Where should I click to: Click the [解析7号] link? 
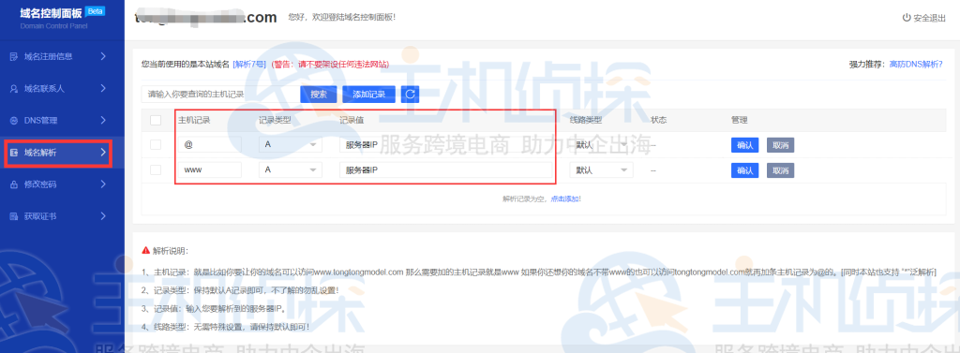pos(249,64)
